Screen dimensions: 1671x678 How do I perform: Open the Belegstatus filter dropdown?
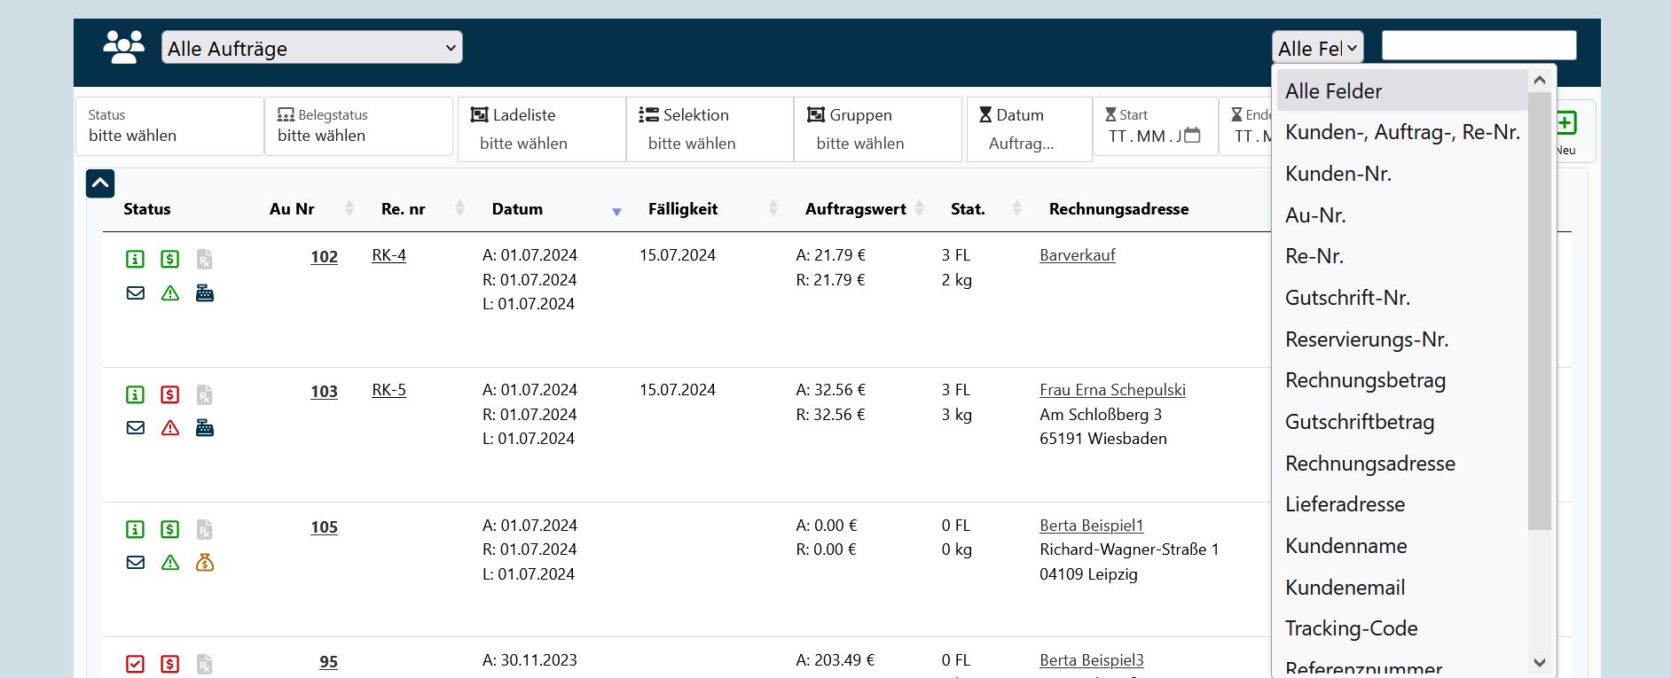coord(358,127)
